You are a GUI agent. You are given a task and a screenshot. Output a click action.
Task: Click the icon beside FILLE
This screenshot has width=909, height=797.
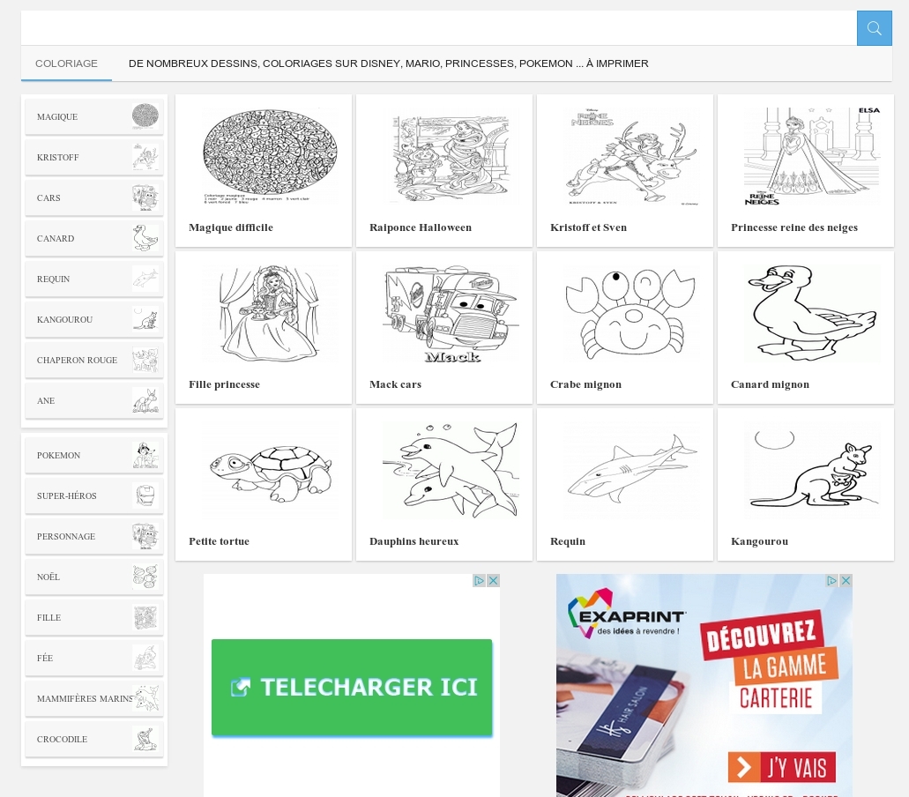[x=145, y=617]
